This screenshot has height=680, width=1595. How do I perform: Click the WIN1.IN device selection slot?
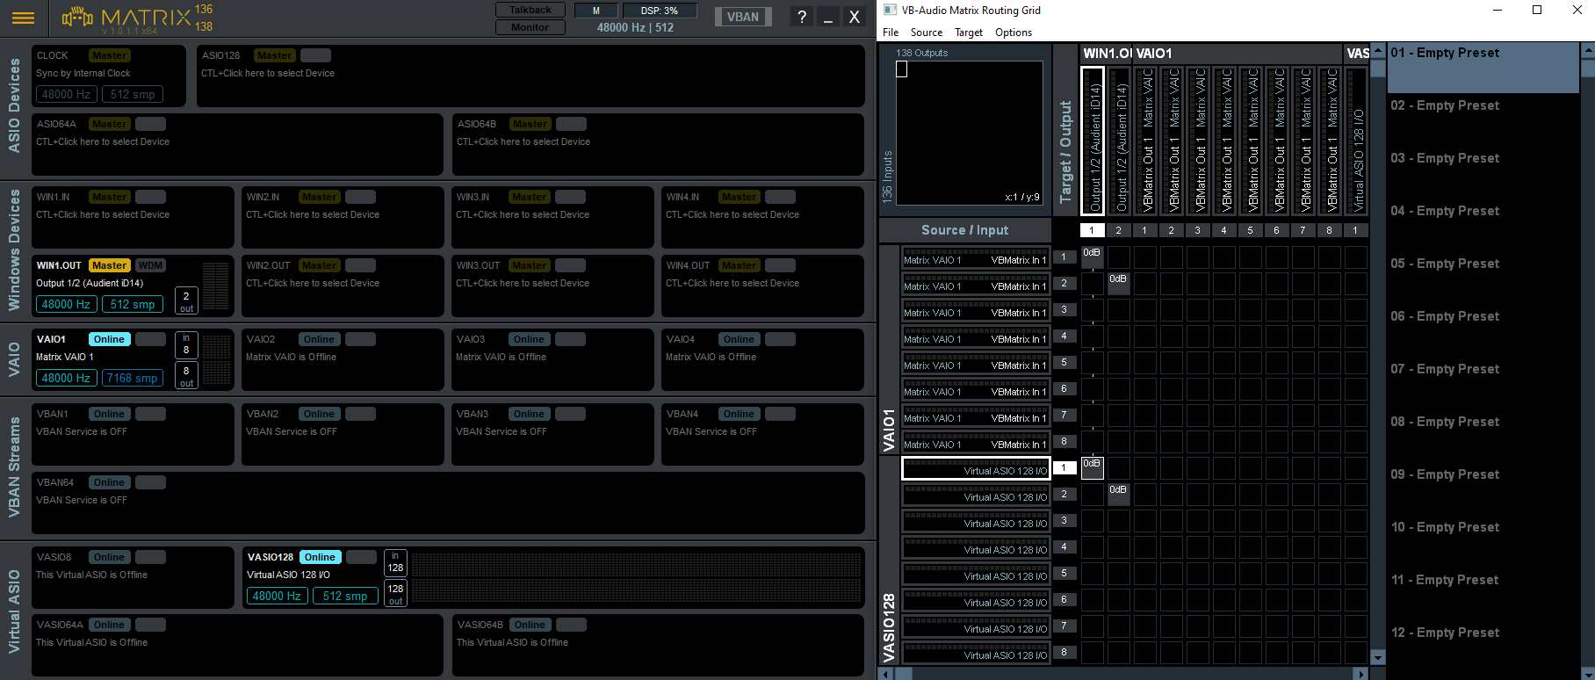[x=133, y=217]
